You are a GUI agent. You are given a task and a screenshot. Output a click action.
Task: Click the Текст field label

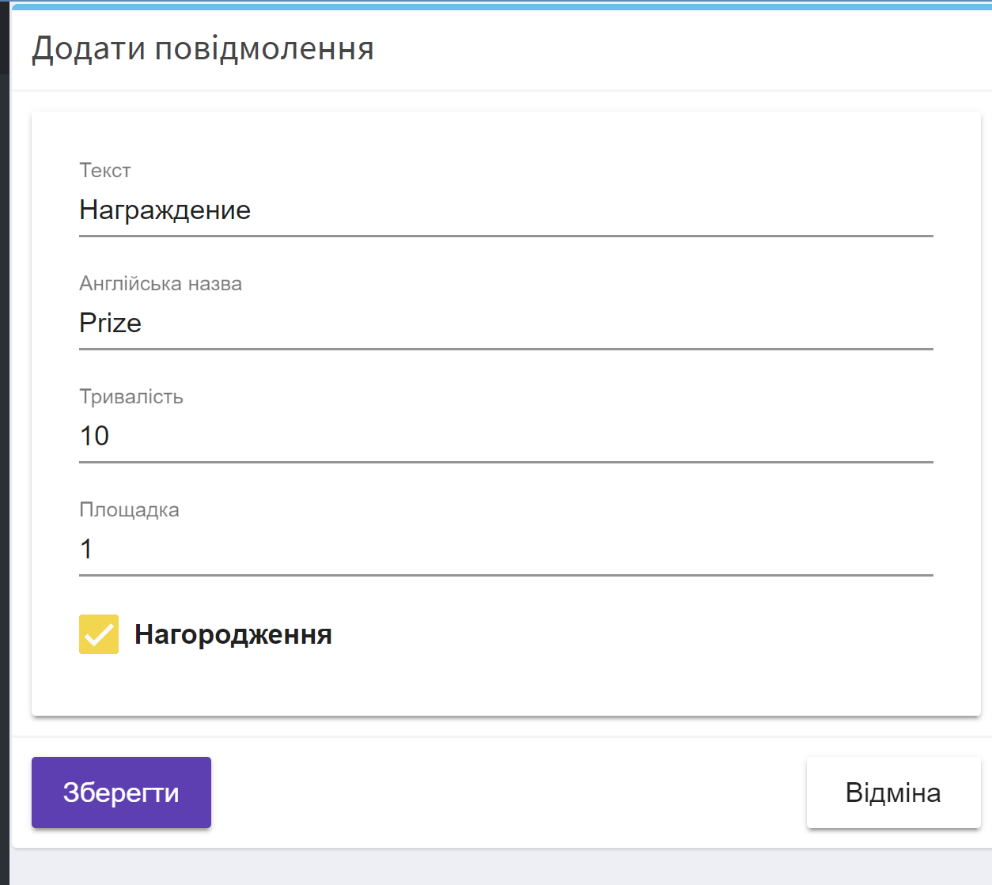point(104,169)
